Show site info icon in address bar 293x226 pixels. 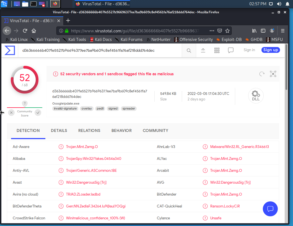[61, 31]
